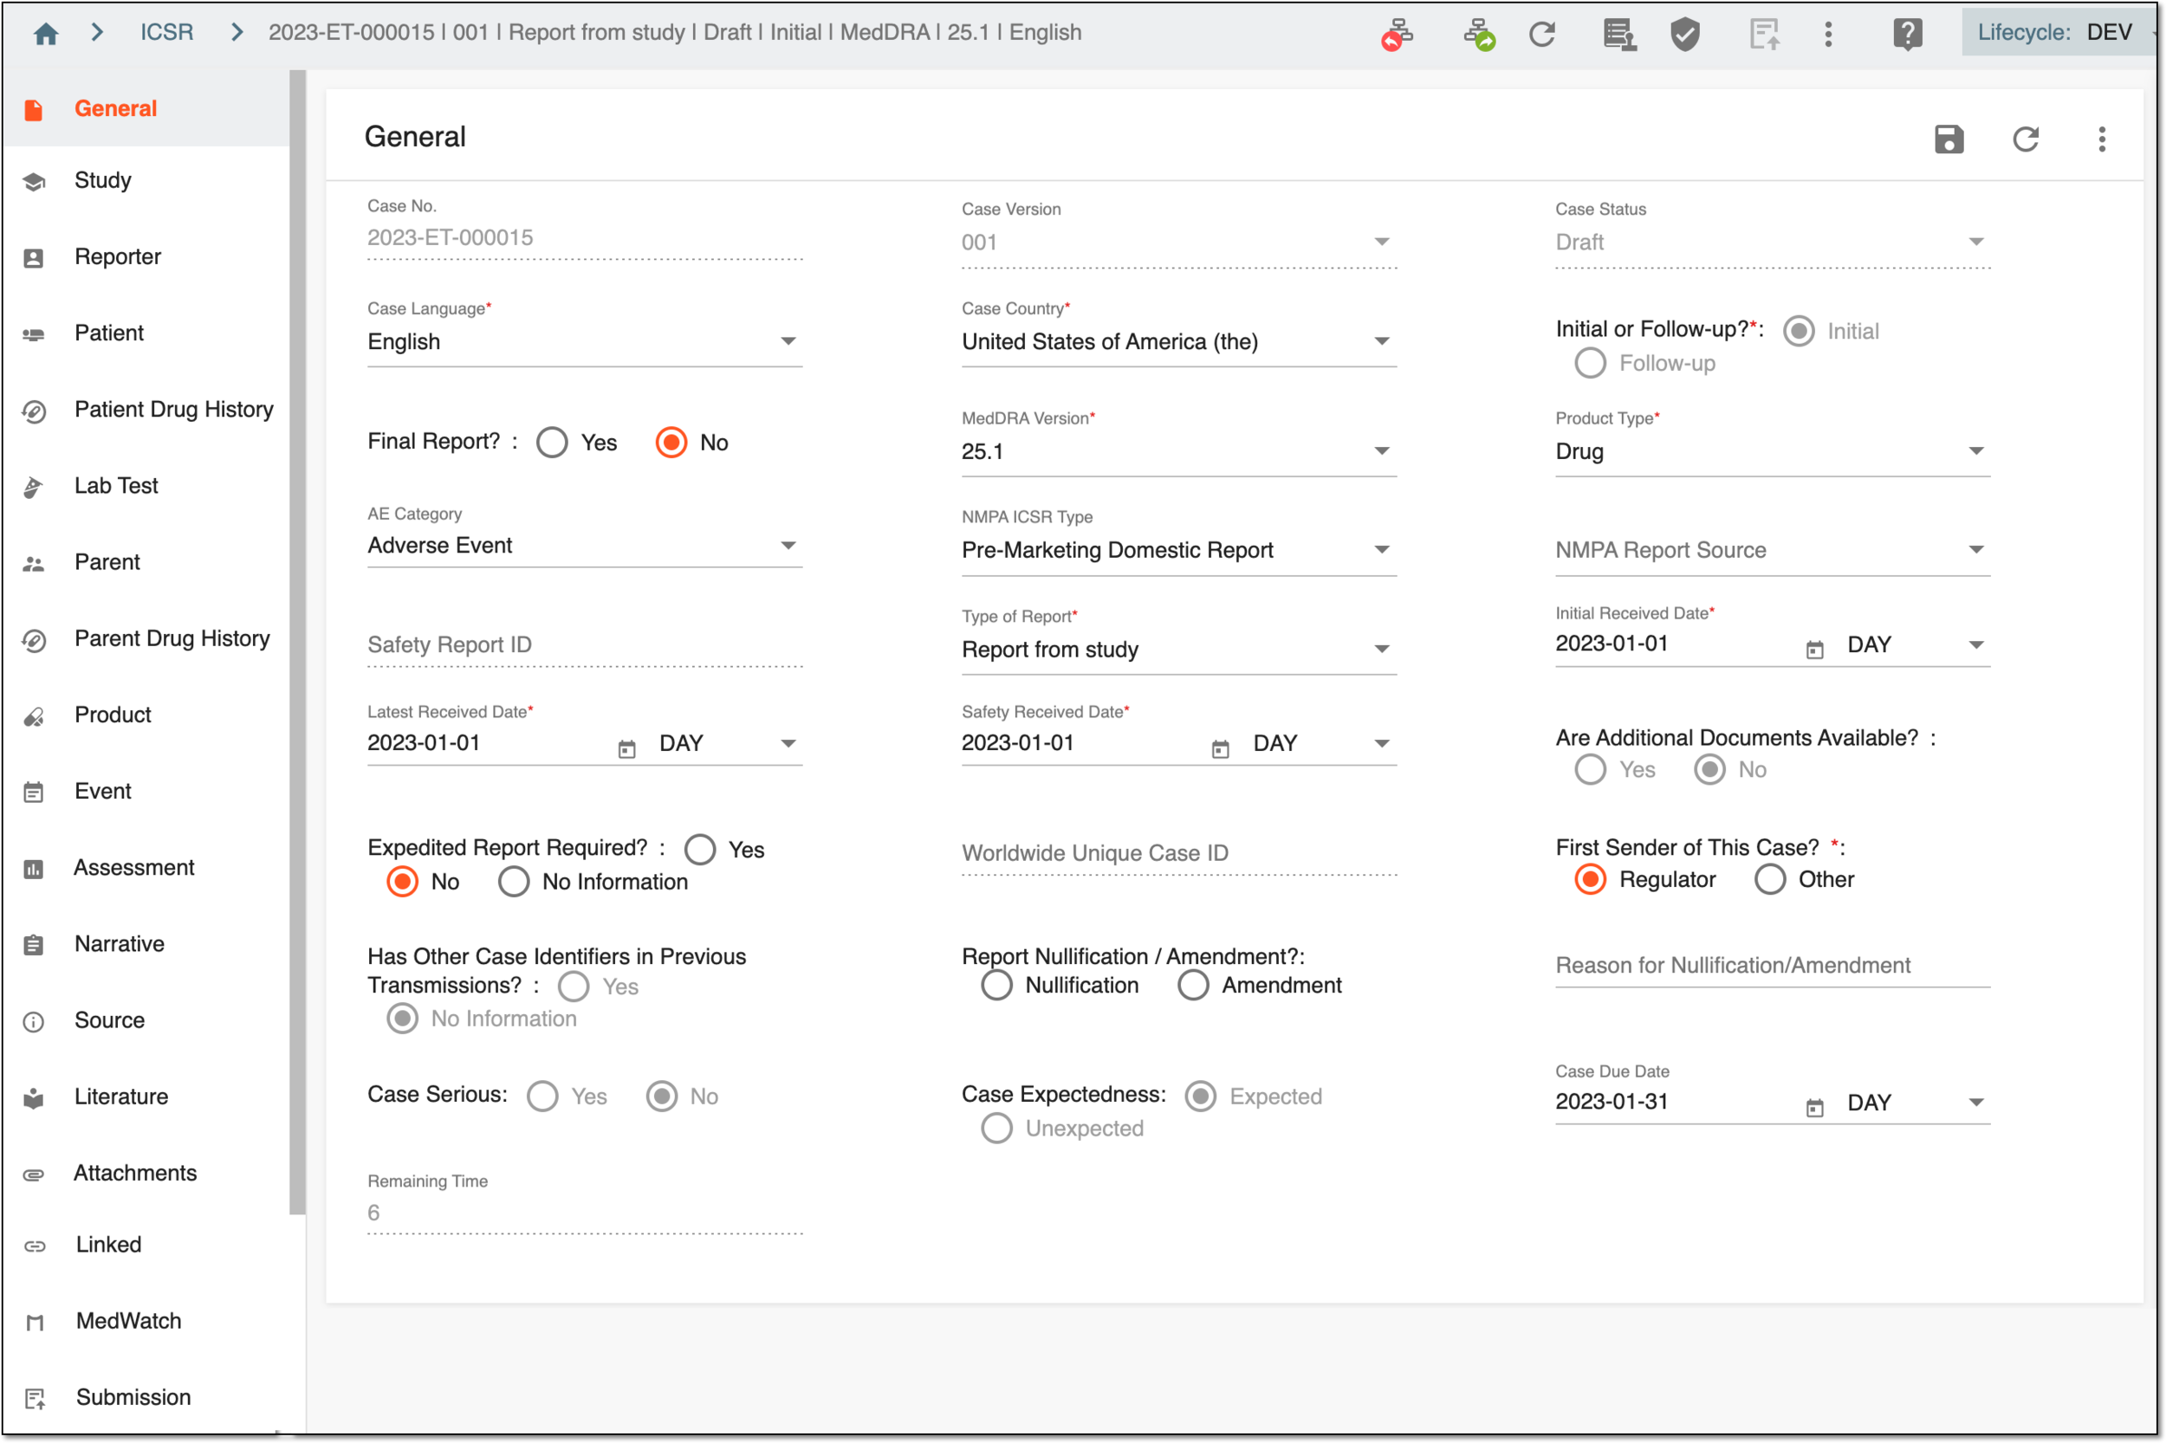Viewport: 2166px width, 1443px height.
Task: Change Case Due Date DAY precision dropdown
Action: click(x=1915, y=1103)
